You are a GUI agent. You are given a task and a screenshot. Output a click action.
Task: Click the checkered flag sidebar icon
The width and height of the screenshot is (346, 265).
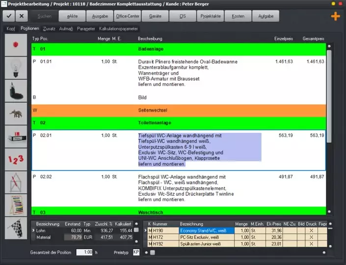coord(16,228)
